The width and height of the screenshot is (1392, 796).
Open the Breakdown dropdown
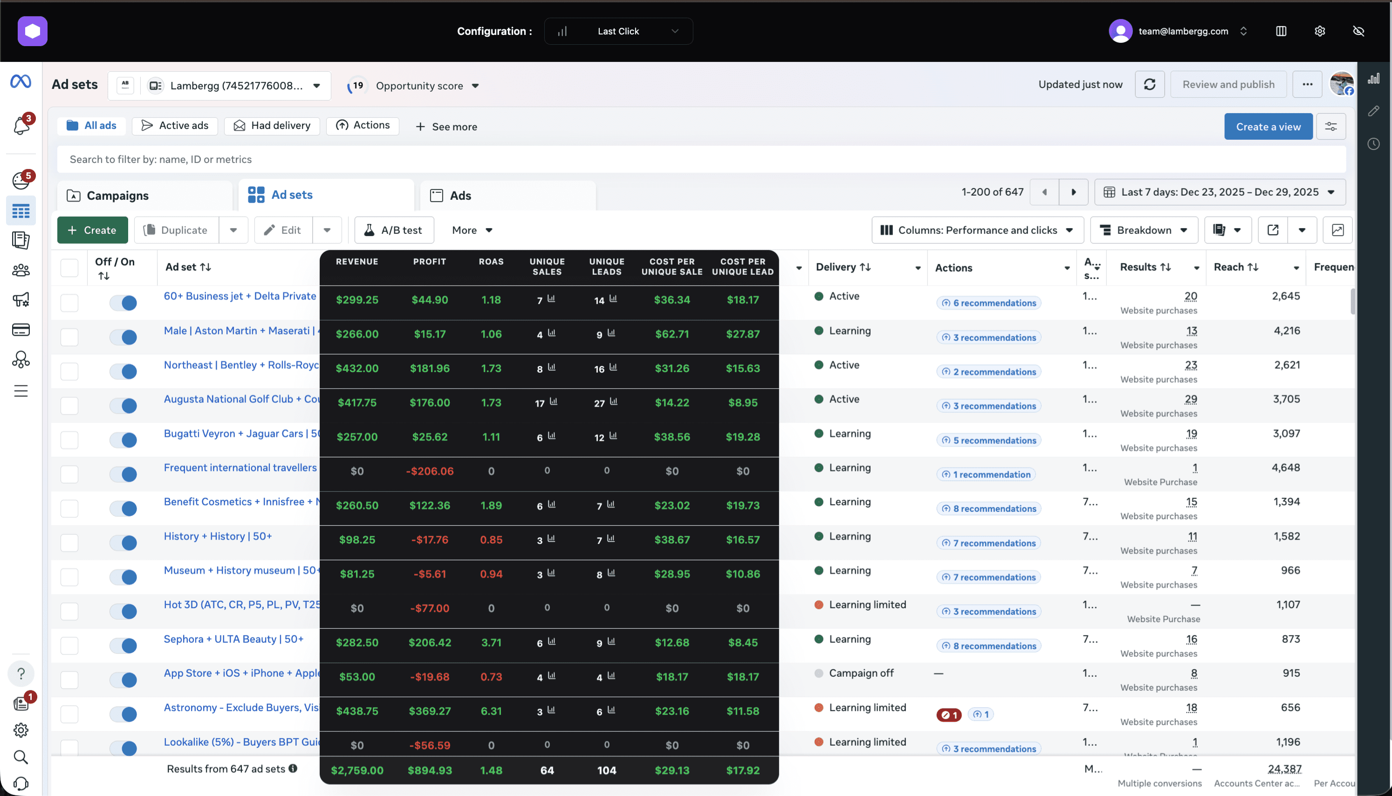(1144, 230)
